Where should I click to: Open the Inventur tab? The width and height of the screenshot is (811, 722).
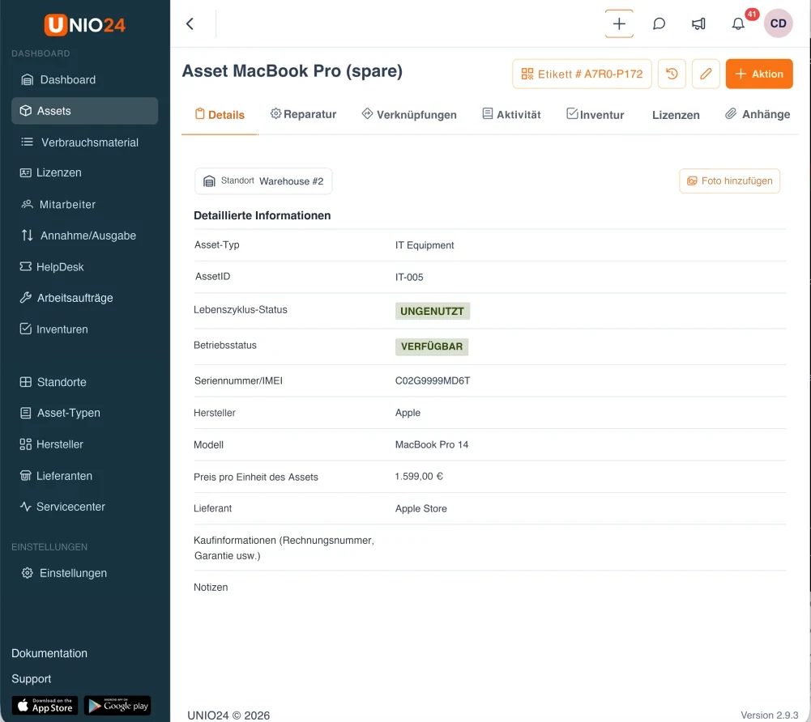(595, 114)
